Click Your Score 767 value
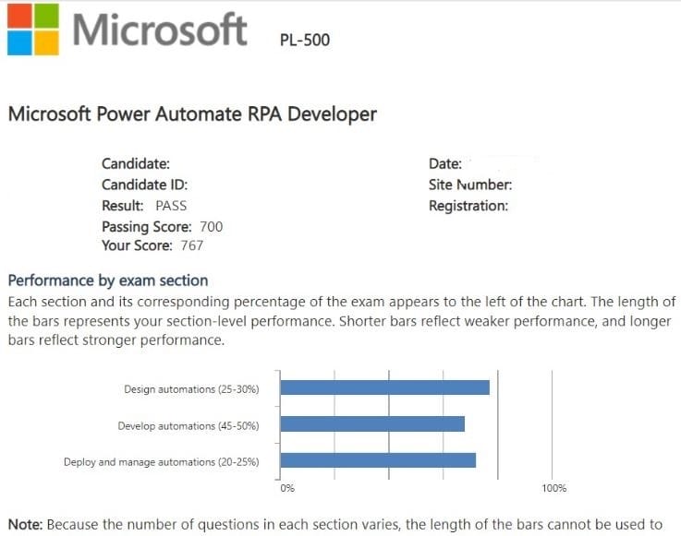681x536 pixels. click(192, 245)
